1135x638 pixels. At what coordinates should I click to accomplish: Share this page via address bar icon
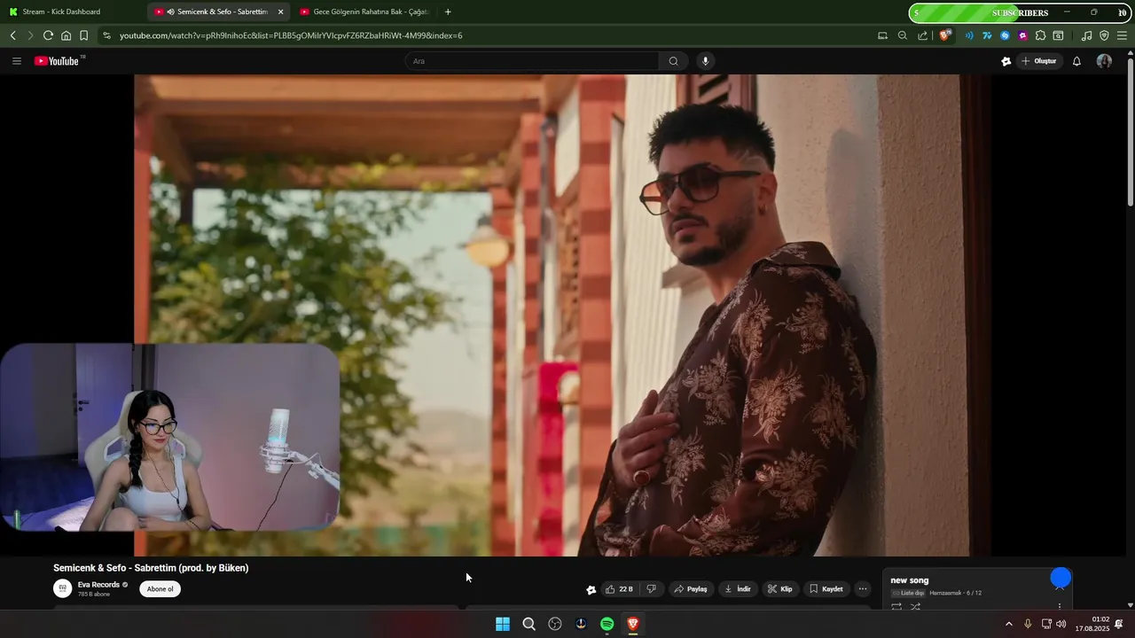(x=923, y=35)
